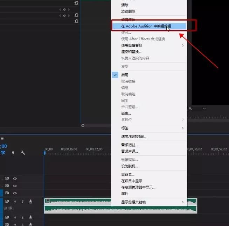The image size is (229, 226).
Task: Click the add marker icon in timeline
Action: coord(13,153)
